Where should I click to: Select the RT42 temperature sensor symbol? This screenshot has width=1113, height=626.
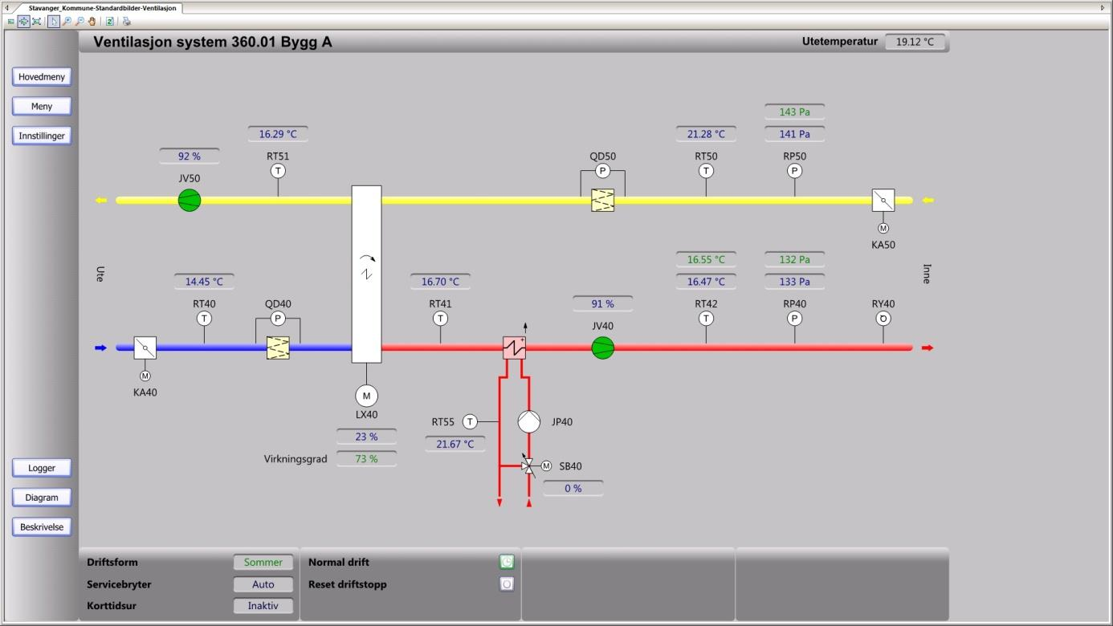coord(706,319)
